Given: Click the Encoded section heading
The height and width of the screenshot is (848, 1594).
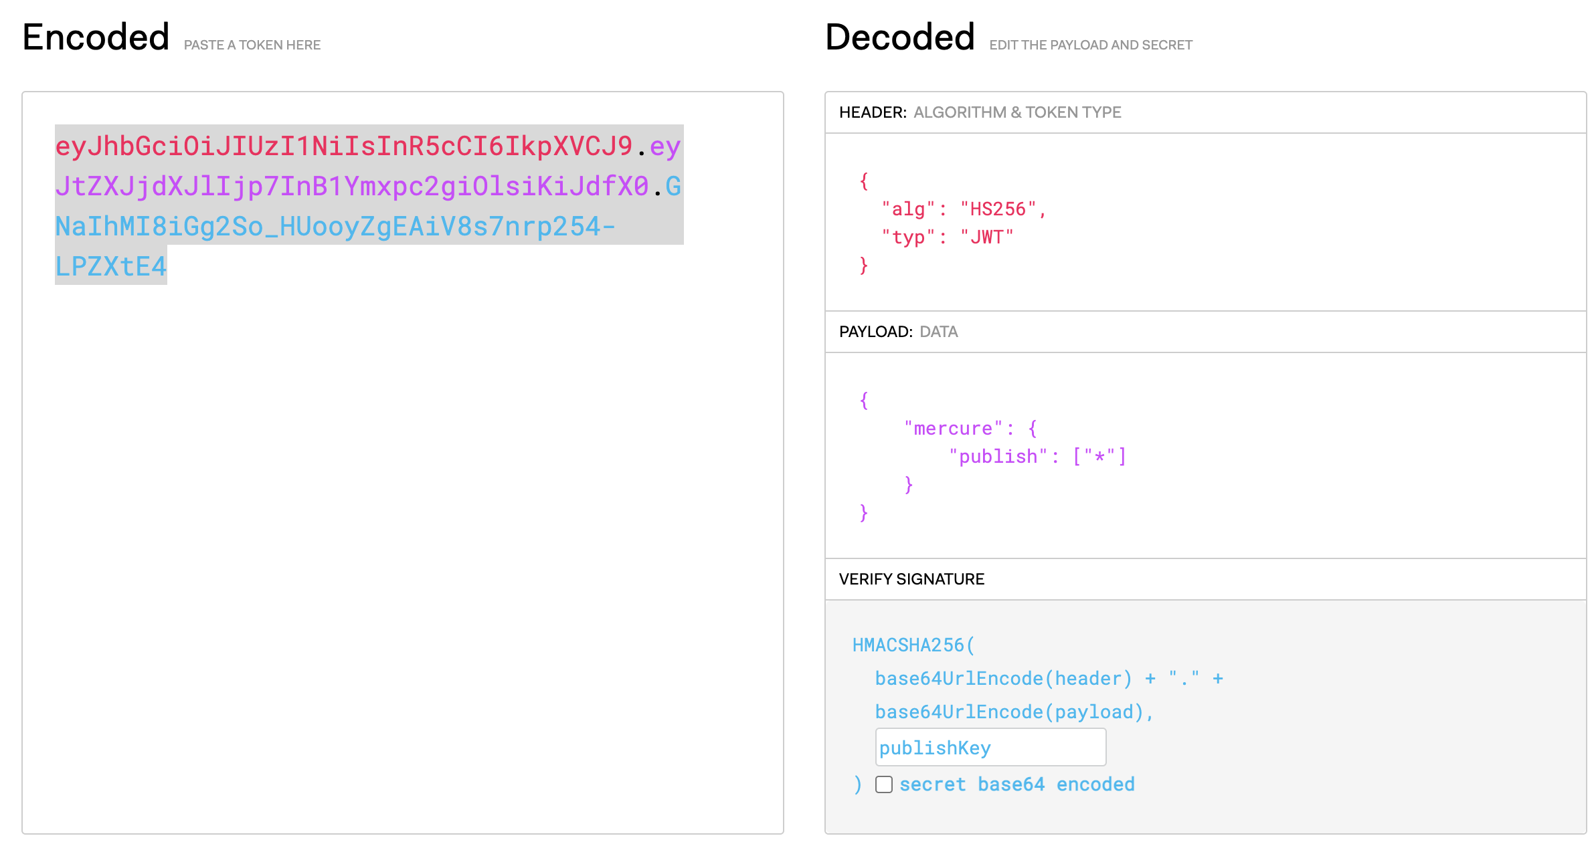Looking at the screenshot, I should (x=95, y=37).
